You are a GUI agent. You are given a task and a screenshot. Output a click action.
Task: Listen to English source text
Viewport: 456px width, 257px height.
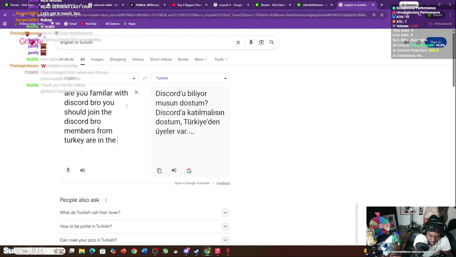(x=83, y=170)
